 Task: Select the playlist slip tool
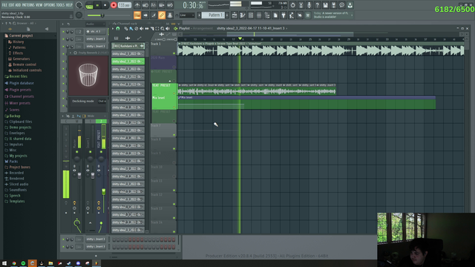(x=147, y=28)
